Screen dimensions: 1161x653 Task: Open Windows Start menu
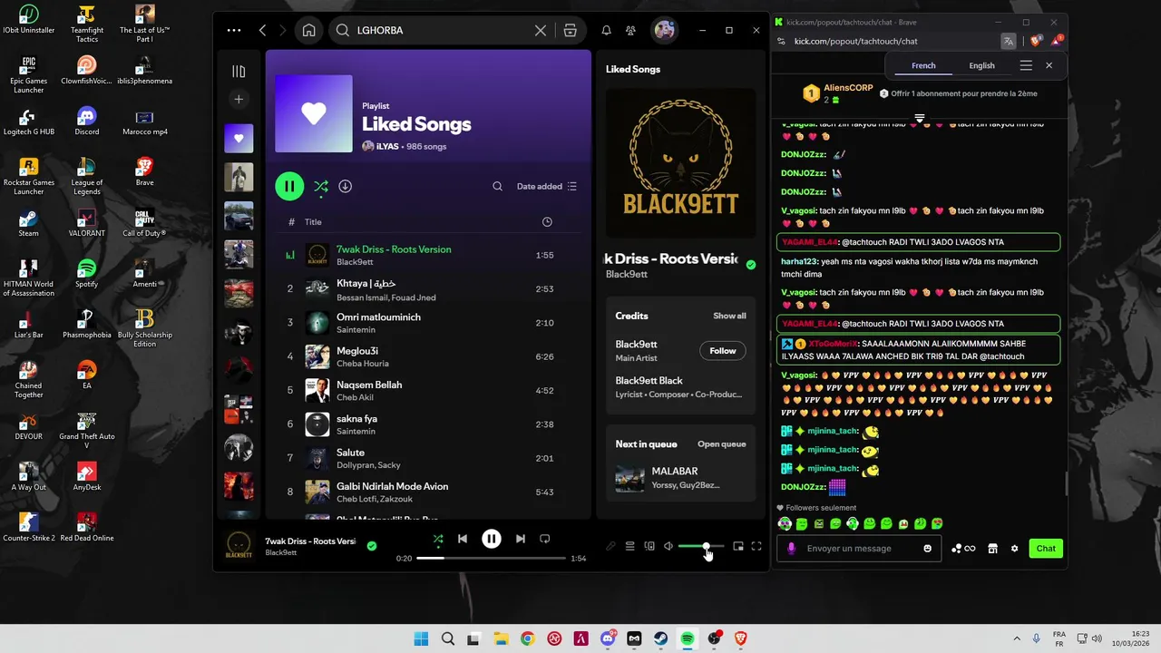click(x=421, y=638)
